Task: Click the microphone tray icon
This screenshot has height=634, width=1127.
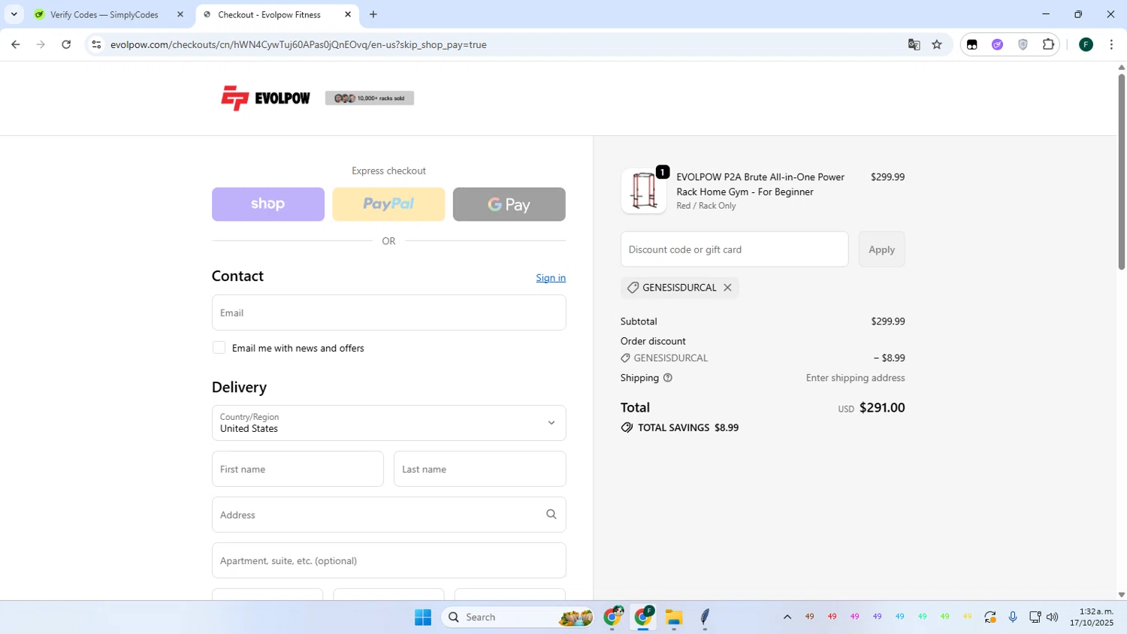Action: click(1013, 617)
